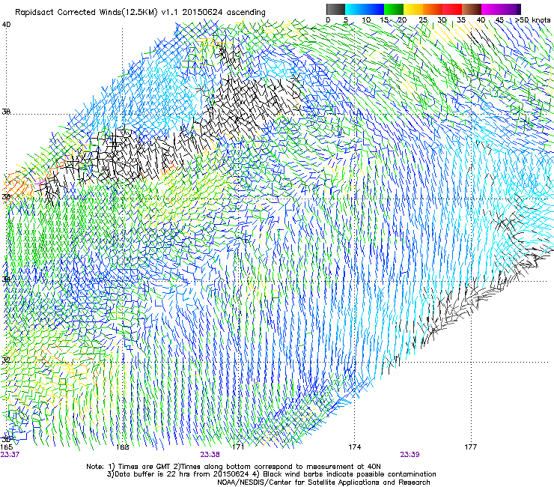Image resolution: width=554 pixels, height=487 pixels.
Task: Click the '35' label under the color legend
Action: click(461, 20)
